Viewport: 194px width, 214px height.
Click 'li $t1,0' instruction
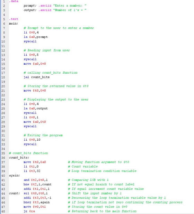click(31, 167)
